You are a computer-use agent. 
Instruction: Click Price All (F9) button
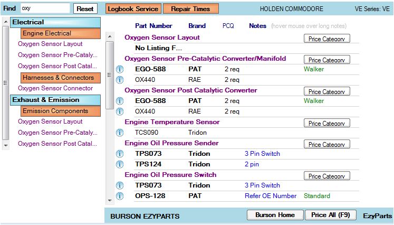(331, 214)
